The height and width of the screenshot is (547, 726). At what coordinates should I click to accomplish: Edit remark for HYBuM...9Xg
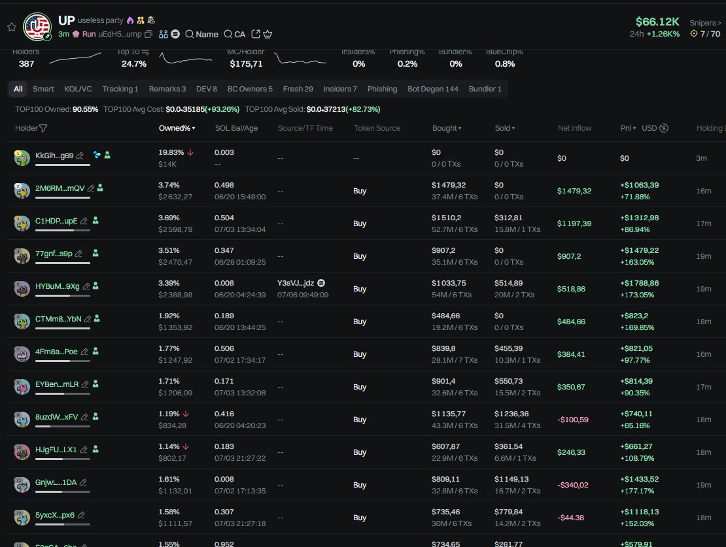click(x=86, y=286)
